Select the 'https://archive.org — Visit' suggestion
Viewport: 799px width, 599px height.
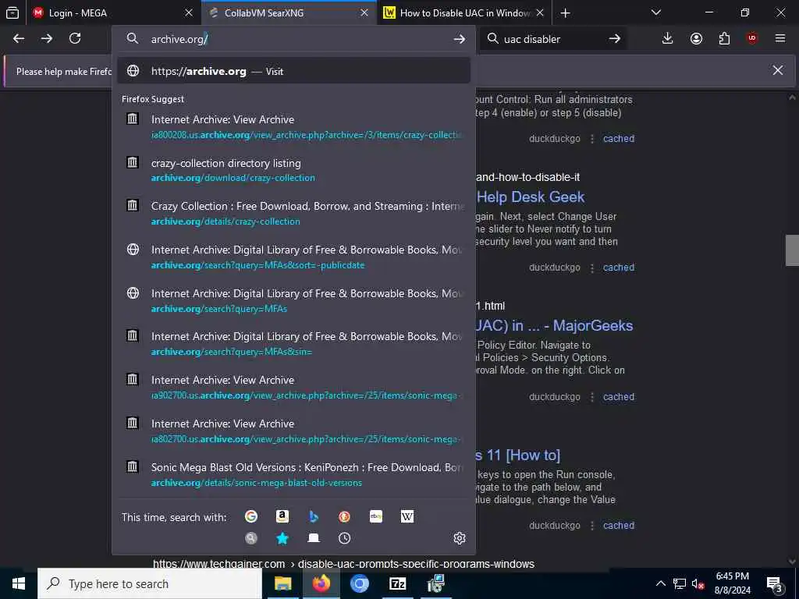pos(293,71)
